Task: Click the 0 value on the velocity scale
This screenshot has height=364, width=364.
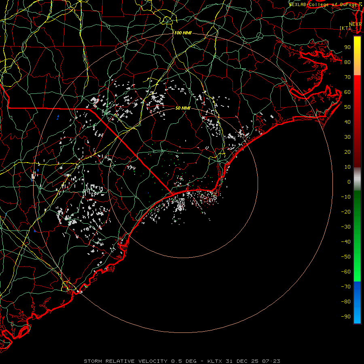Action: coord(349,182)
